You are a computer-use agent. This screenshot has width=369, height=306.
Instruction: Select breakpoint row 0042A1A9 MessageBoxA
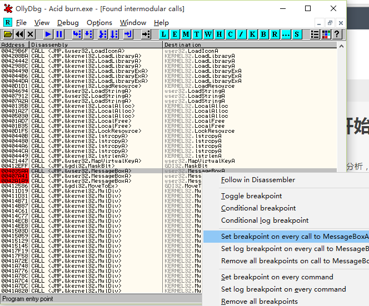coord(101,181)
